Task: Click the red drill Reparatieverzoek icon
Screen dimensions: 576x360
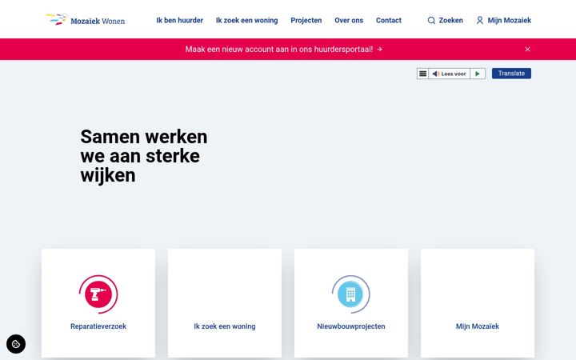Action: coord(98,294)
